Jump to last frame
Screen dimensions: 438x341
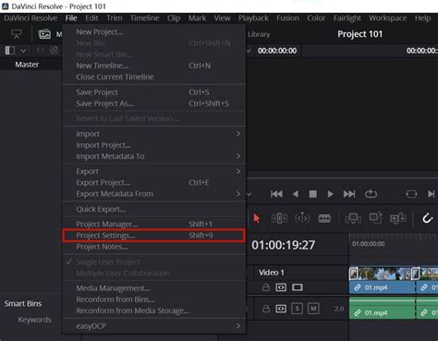pyautogui.click(x=349, y=194)
